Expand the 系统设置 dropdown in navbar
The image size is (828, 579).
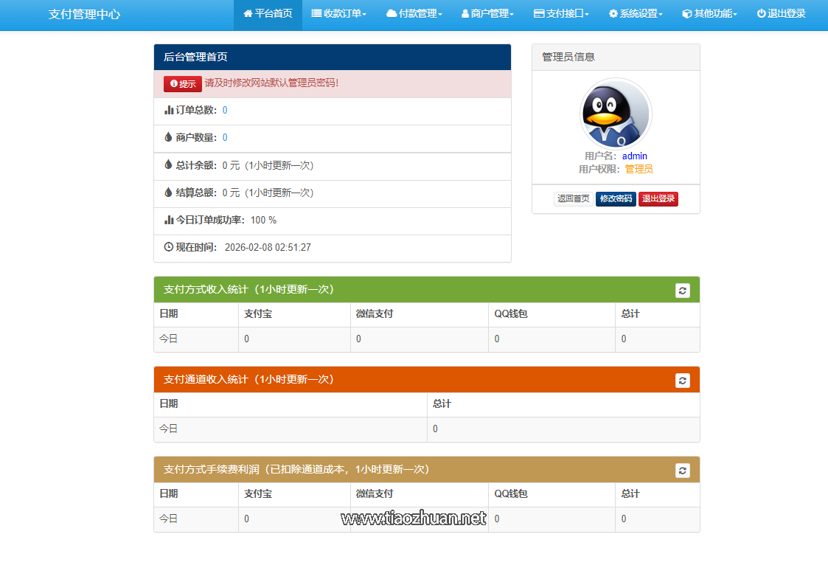(x=636, y=13)
